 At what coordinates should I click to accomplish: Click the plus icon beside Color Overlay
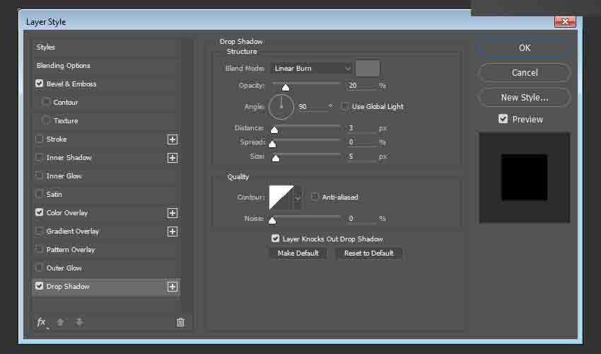click(172, 213)
